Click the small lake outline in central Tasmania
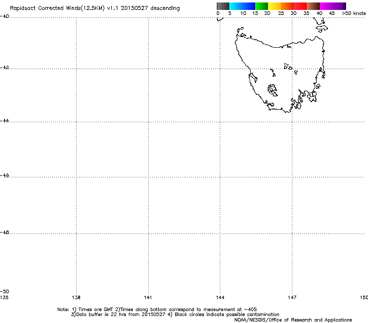This screenshot has height=323, width=368. pos(273,90)
